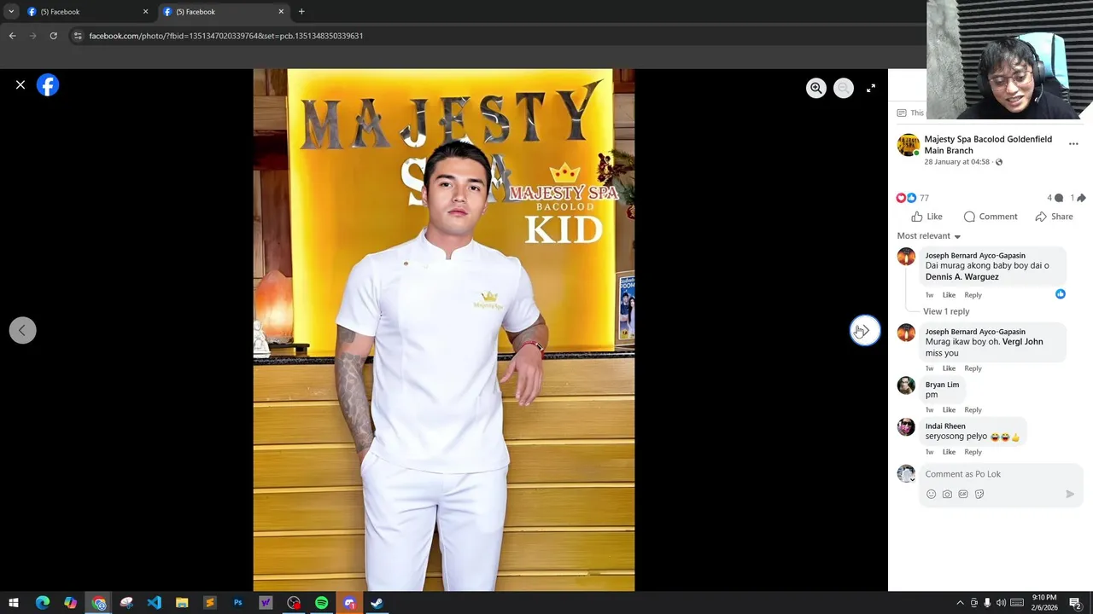Enter fullscreen photo view
The height and width of the screenshot is (614, 1093).
pos(871,88)
